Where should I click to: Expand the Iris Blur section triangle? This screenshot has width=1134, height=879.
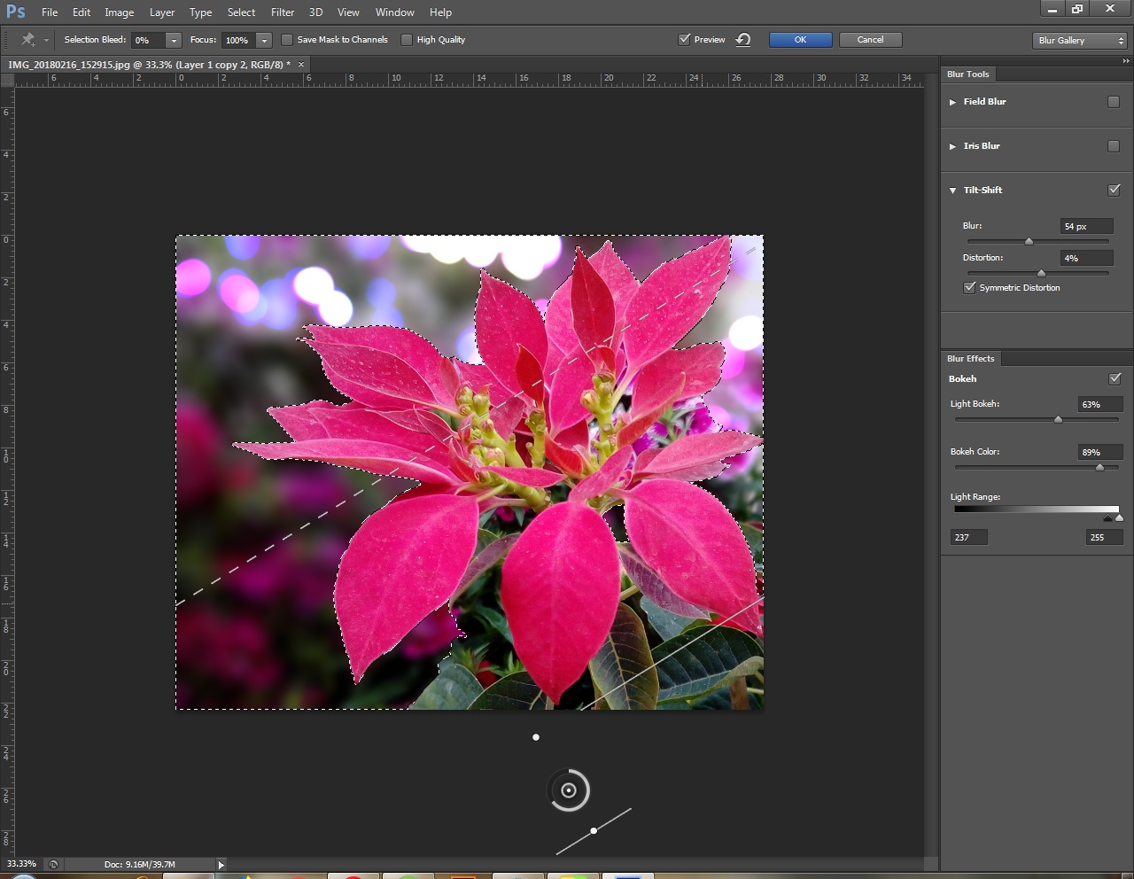pyautogui.click(x=953, y=146)
